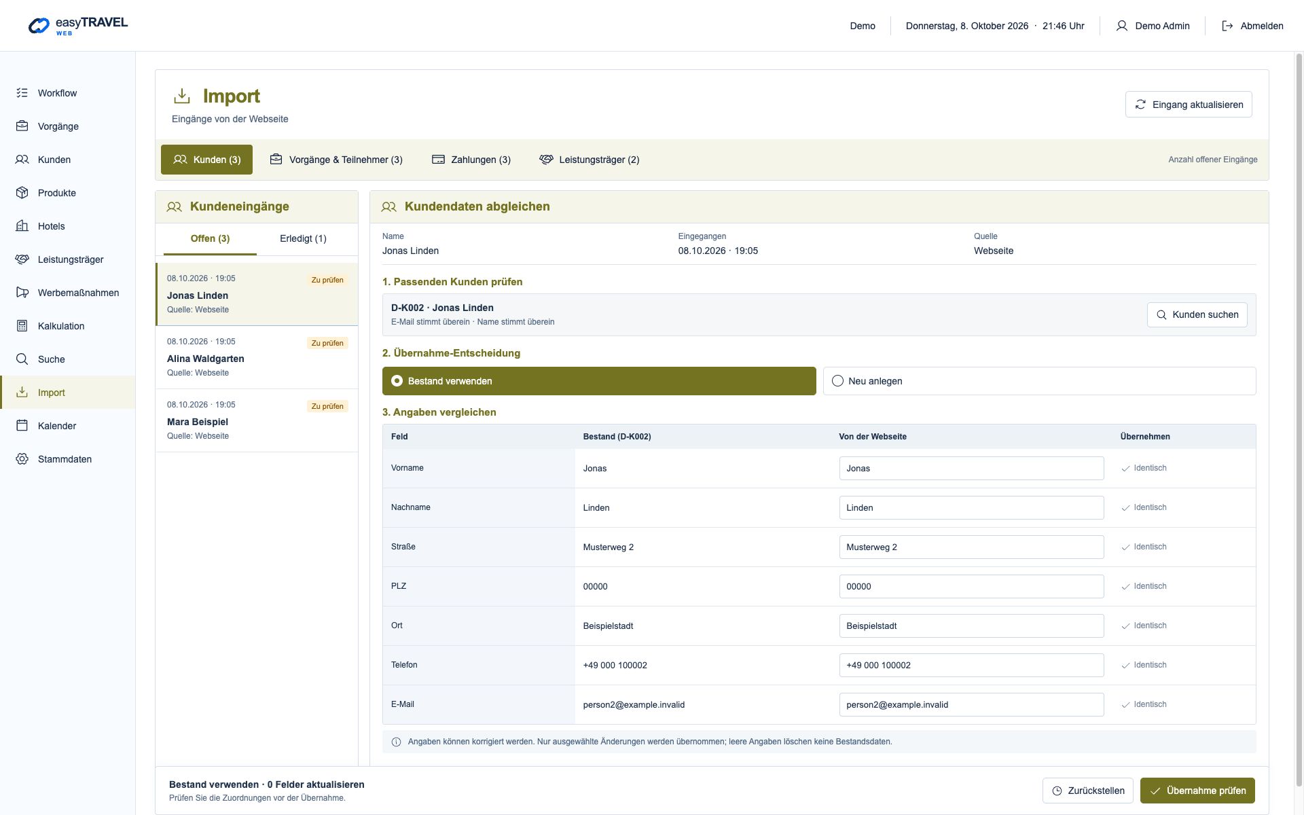Screen dimensions: 1304x815
Task: Click the Produkte box icon in sidebar
Action: (x=22, y=193)
